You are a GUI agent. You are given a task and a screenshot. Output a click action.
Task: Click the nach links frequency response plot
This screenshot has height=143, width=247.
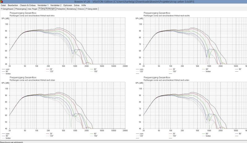[67, 41]
